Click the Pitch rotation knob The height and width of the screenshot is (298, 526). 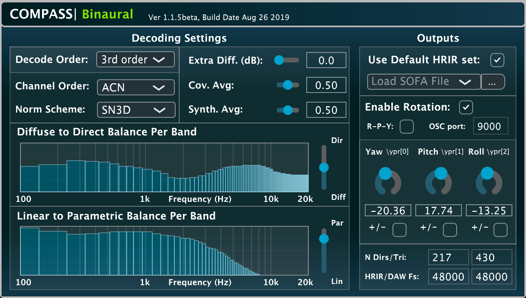coord(438,182)
